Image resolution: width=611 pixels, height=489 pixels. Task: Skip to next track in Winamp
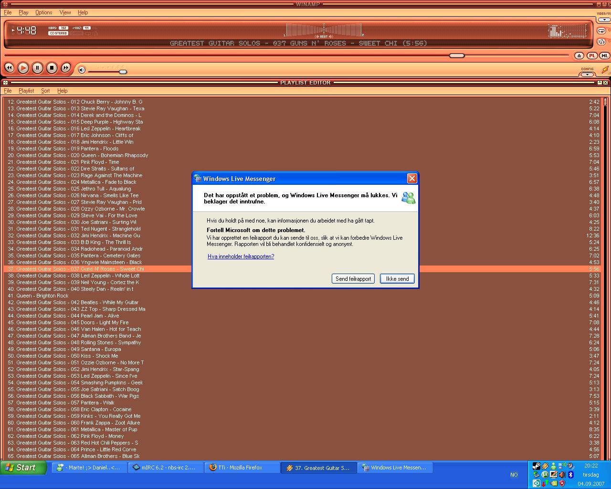[x=66, y=68]
